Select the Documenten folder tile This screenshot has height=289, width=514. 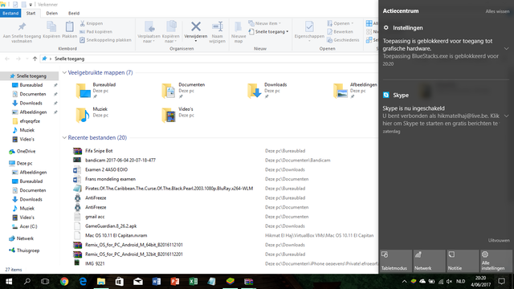pos(183,90)
